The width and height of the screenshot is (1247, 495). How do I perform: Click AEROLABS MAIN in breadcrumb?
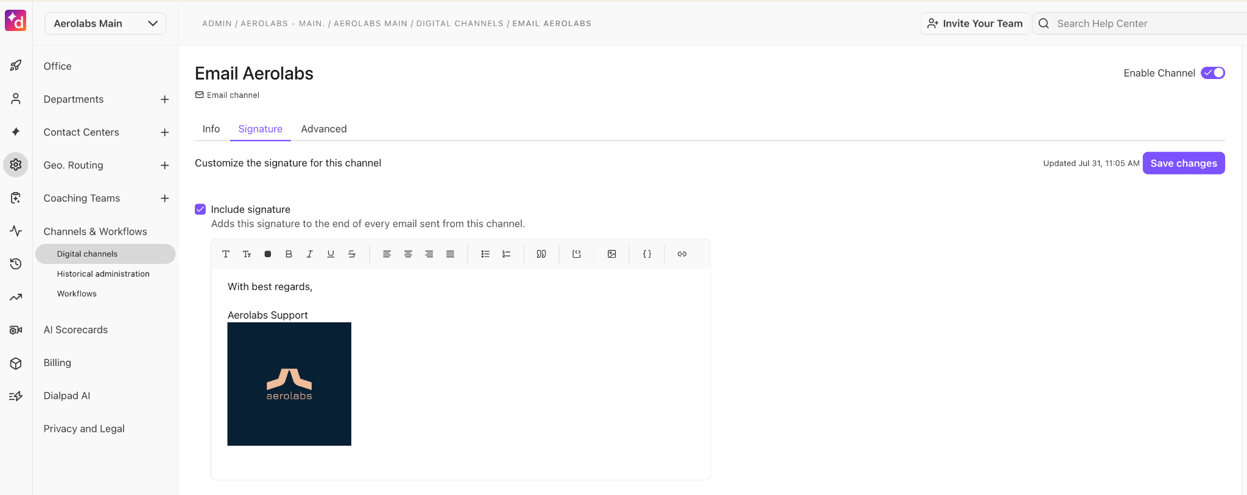tap(370, 23)
